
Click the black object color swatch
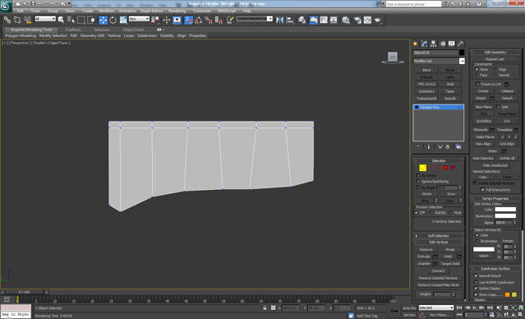coord(462,53)
